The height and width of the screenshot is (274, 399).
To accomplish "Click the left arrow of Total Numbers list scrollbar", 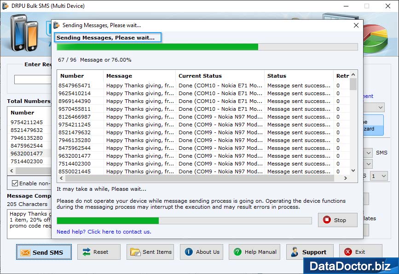I will 12,171.
